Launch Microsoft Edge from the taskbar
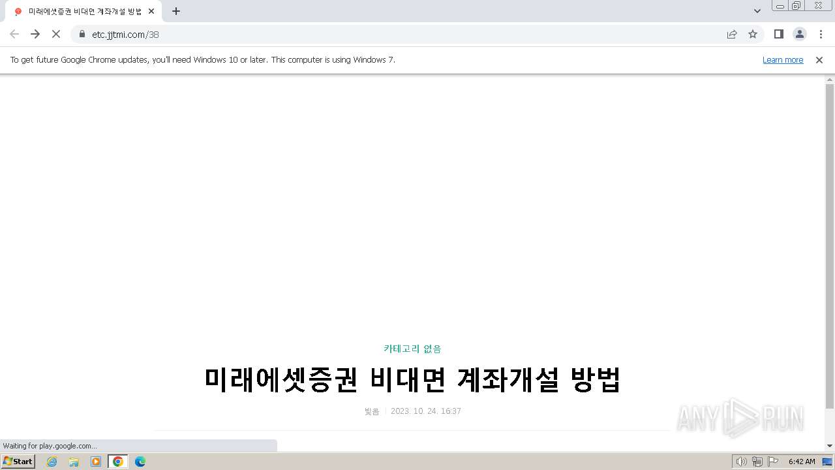 tap(140, 462)
